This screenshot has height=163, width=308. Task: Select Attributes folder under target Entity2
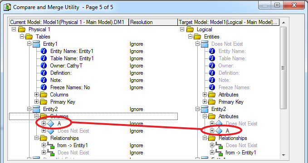point(228,116)
